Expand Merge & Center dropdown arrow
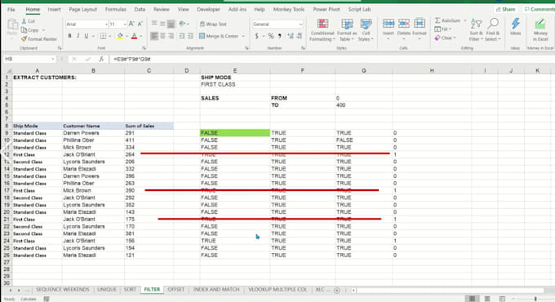This screenshot has width=555, height=302. point(243,36)
